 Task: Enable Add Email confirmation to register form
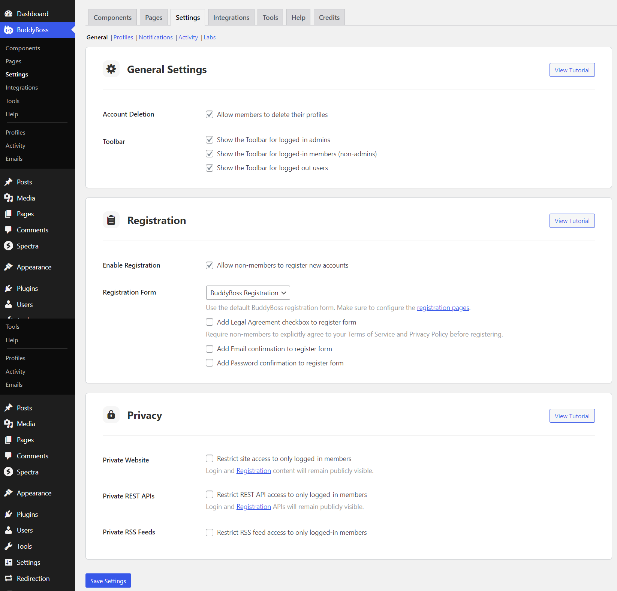(x=210, y=349)
